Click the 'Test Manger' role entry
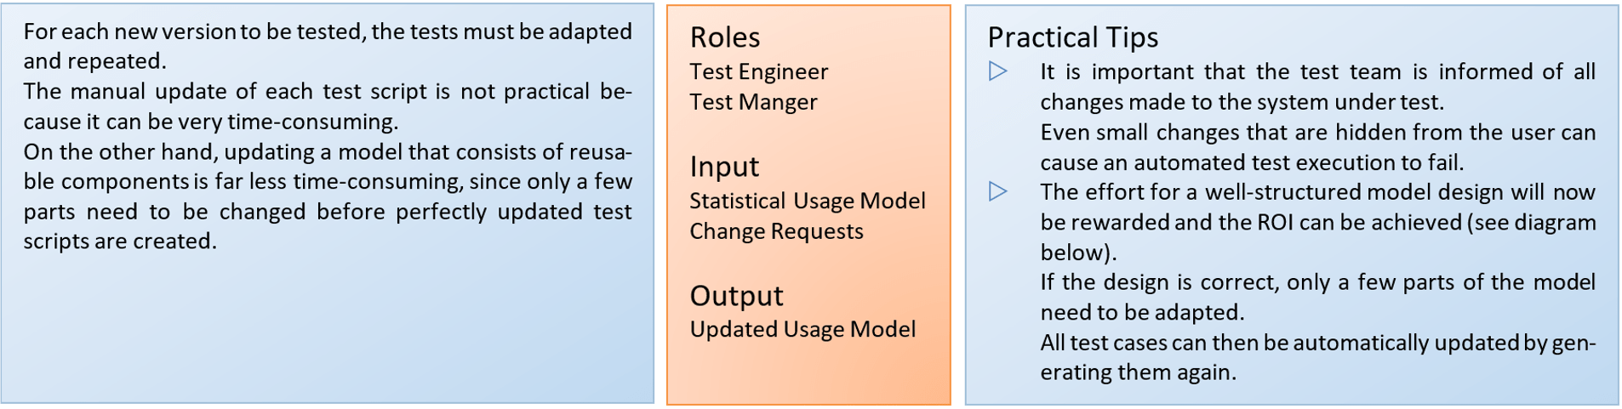Viewport: 1622px width, 409px height. (x=753, y=102)
